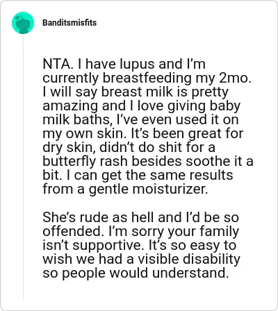Click the word 'amazing' in the comment
This screenshot has height=311, width=278.
click(70, 106)
